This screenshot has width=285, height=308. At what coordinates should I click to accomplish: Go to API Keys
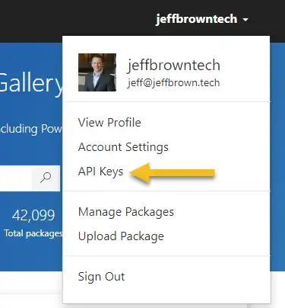click(x=100, y=172)
